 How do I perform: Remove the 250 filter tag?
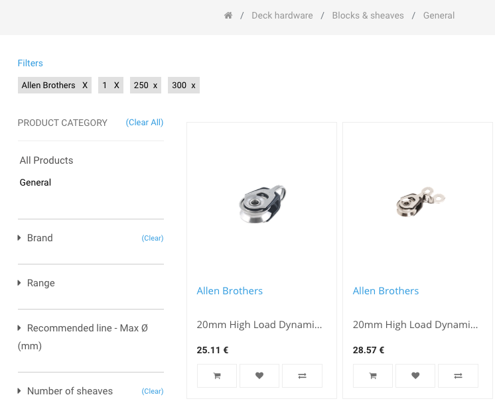tap(155, 86)
